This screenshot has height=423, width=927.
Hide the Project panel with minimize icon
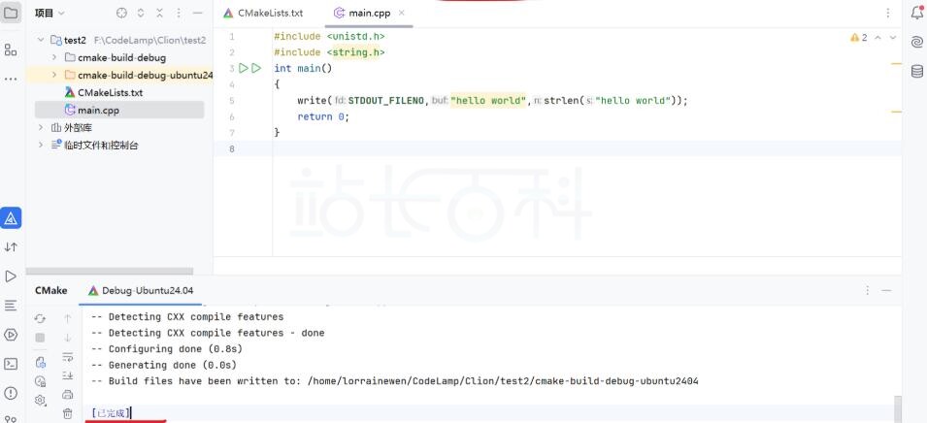[198, 13]
